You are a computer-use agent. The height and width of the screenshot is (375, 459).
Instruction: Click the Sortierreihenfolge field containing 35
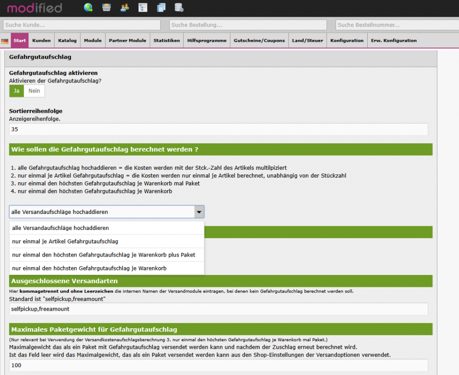[218, 129]
